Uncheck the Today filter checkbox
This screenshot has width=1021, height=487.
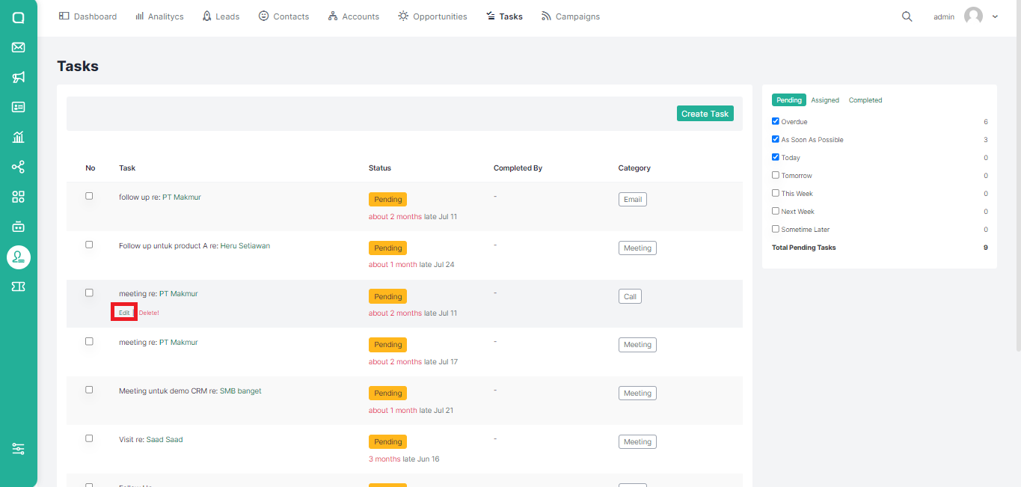pos(776,157)
